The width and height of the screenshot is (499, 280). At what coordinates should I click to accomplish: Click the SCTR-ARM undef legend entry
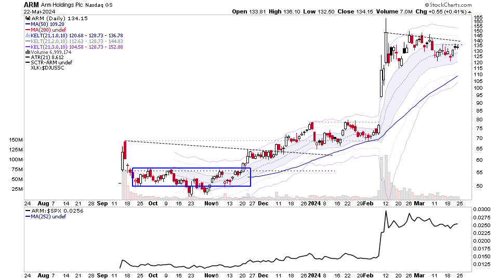pyautogui.click(x=51, y=63)
